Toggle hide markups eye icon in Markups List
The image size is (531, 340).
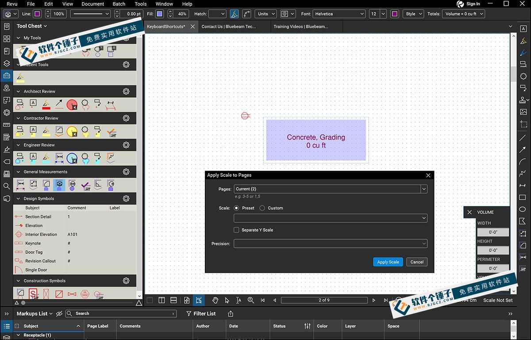(x=59, y=313)
